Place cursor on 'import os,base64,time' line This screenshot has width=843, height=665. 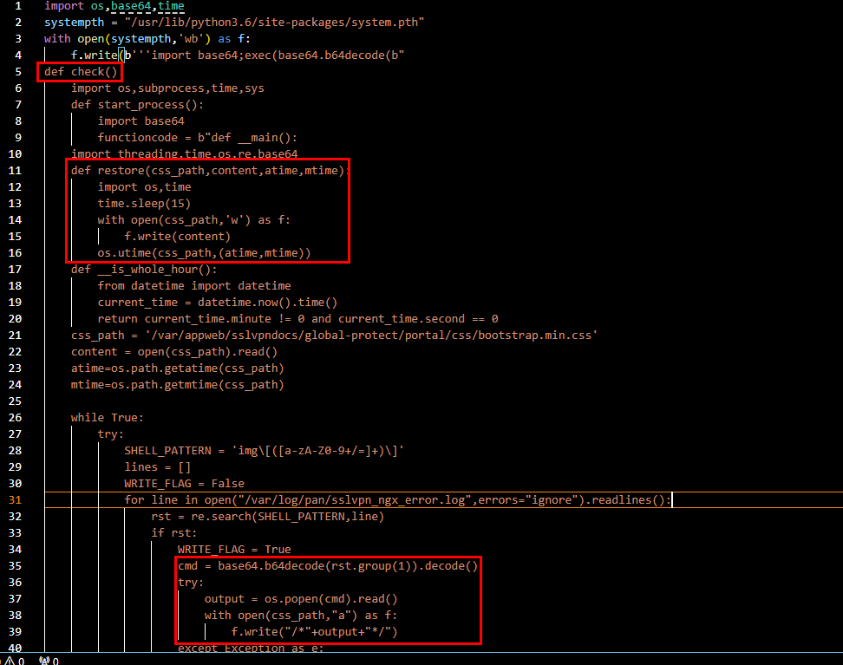[114, 6]
